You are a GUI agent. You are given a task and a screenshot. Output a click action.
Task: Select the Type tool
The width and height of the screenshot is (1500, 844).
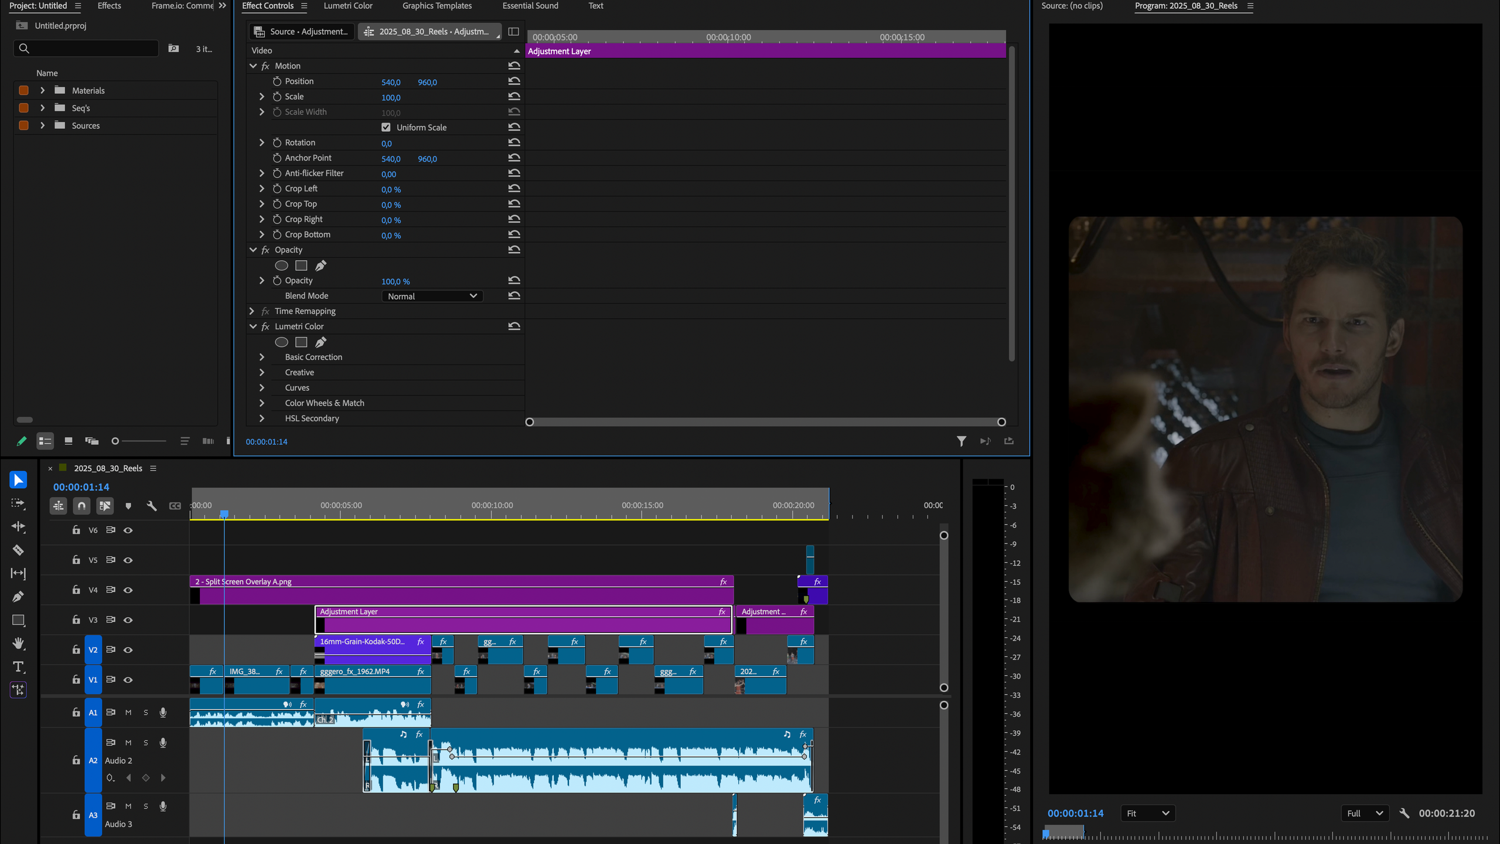coord(18,667)
